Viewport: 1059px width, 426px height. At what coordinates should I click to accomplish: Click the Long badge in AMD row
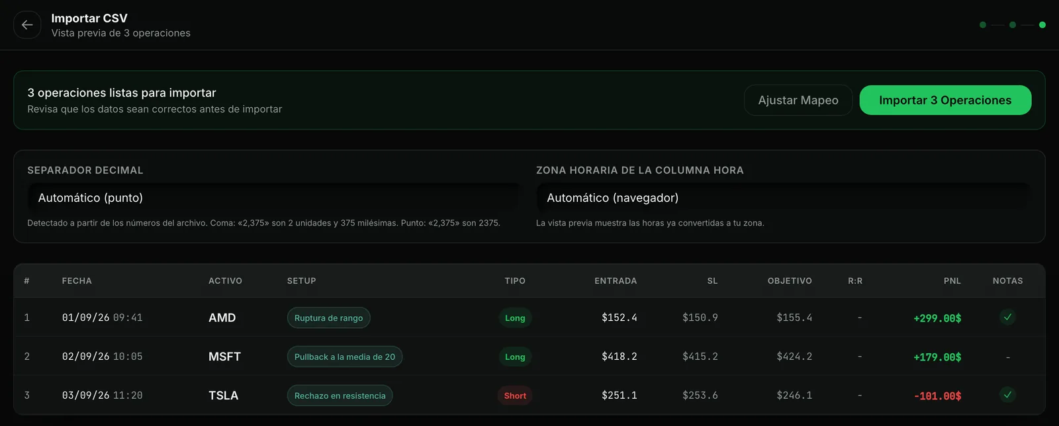point(515,318)
